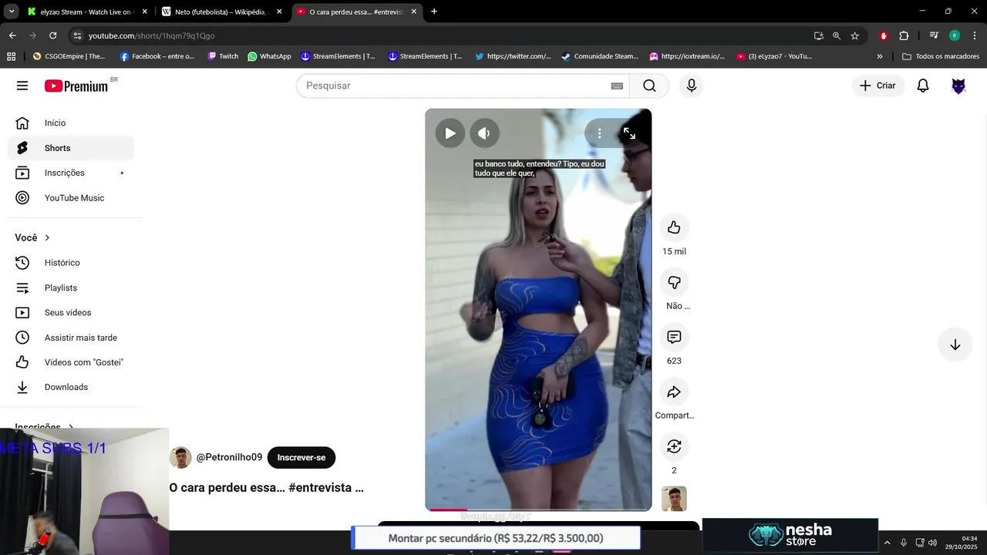Open the media controls music icon
Viewport: 987px width, 555px height.
934,35
